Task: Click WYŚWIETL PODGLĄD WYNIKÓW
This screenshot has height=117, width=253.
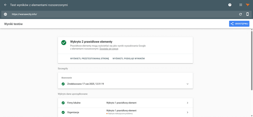Action: click(129, 59)
